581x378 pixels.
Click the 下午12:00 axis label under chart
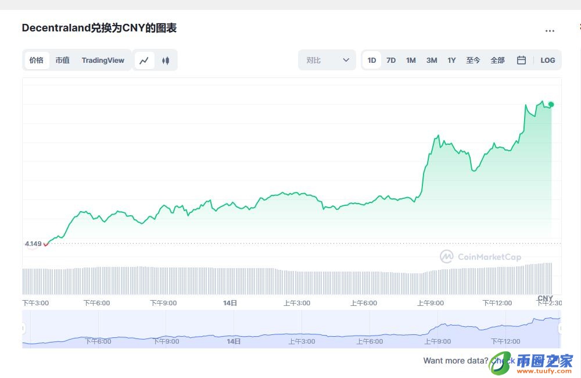coord(497,303)
